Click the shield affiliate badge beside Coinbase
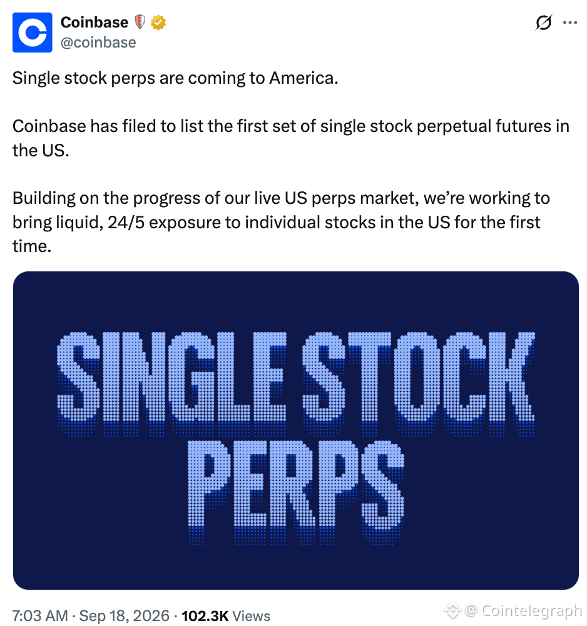 pyautogui.click(x=140, y=22)
